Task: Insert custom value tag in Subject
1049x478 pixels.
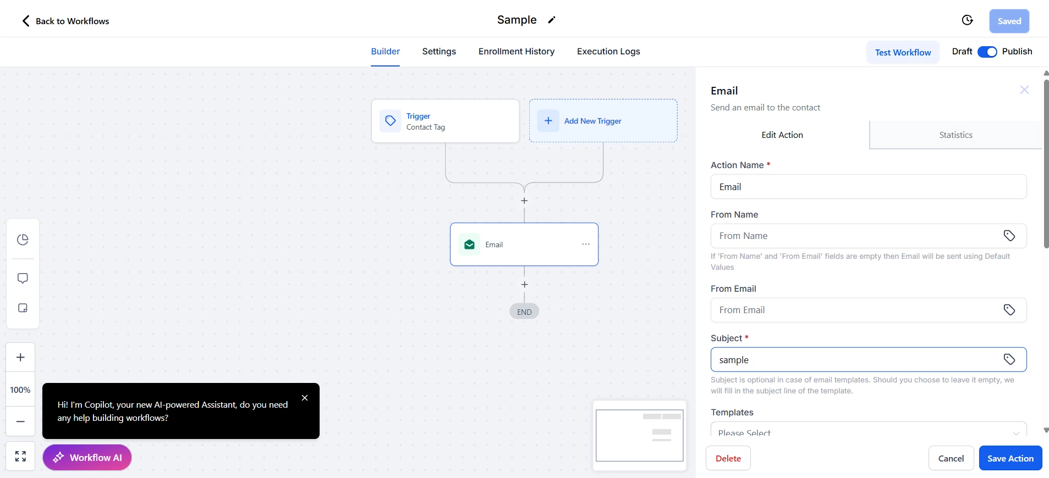Action: pyautogui.click(x=1009, y=359)
